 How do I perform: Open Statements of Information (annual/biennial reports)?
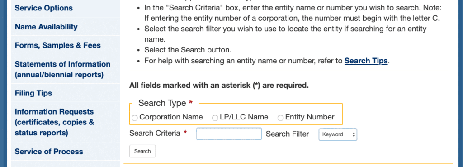(62, 69)
